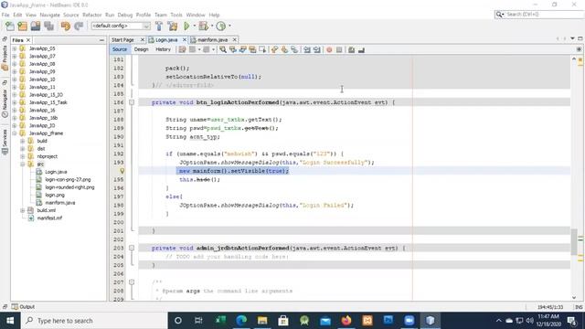The height and width of the screenshot is (329, 585).
Task: Click the Comment lines icon
Action: coord(351,49)
